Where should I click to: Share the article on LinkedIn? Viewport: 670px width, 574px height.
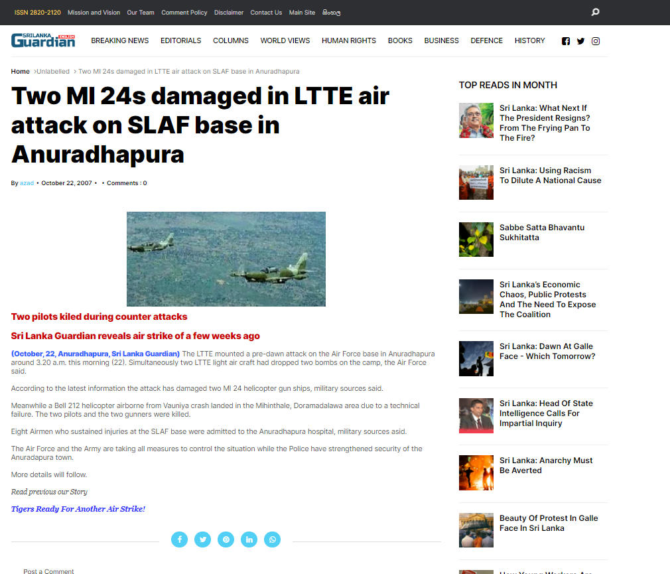click(x=249, y=539)
